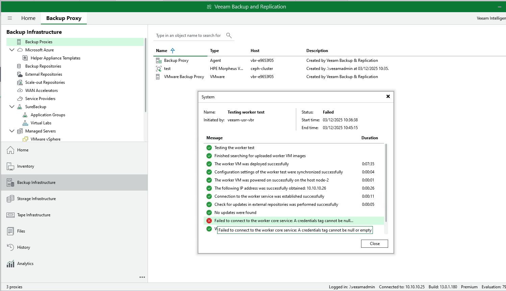Open Storage Infrastructure view icon
506x291 pixels.
point(10,199)
